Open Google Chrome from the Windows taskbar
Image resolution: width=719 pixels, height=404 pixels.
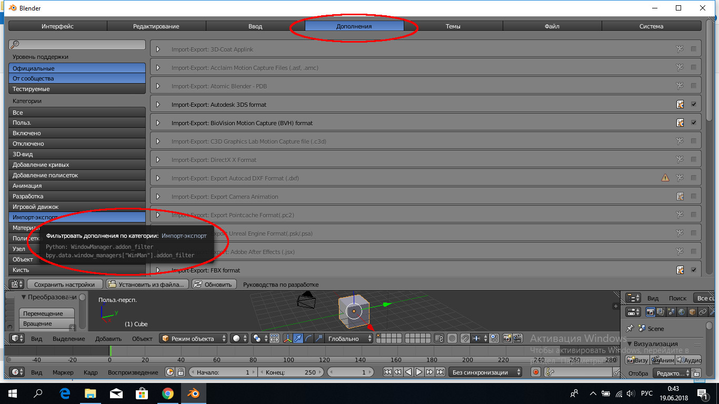point(168,393)
